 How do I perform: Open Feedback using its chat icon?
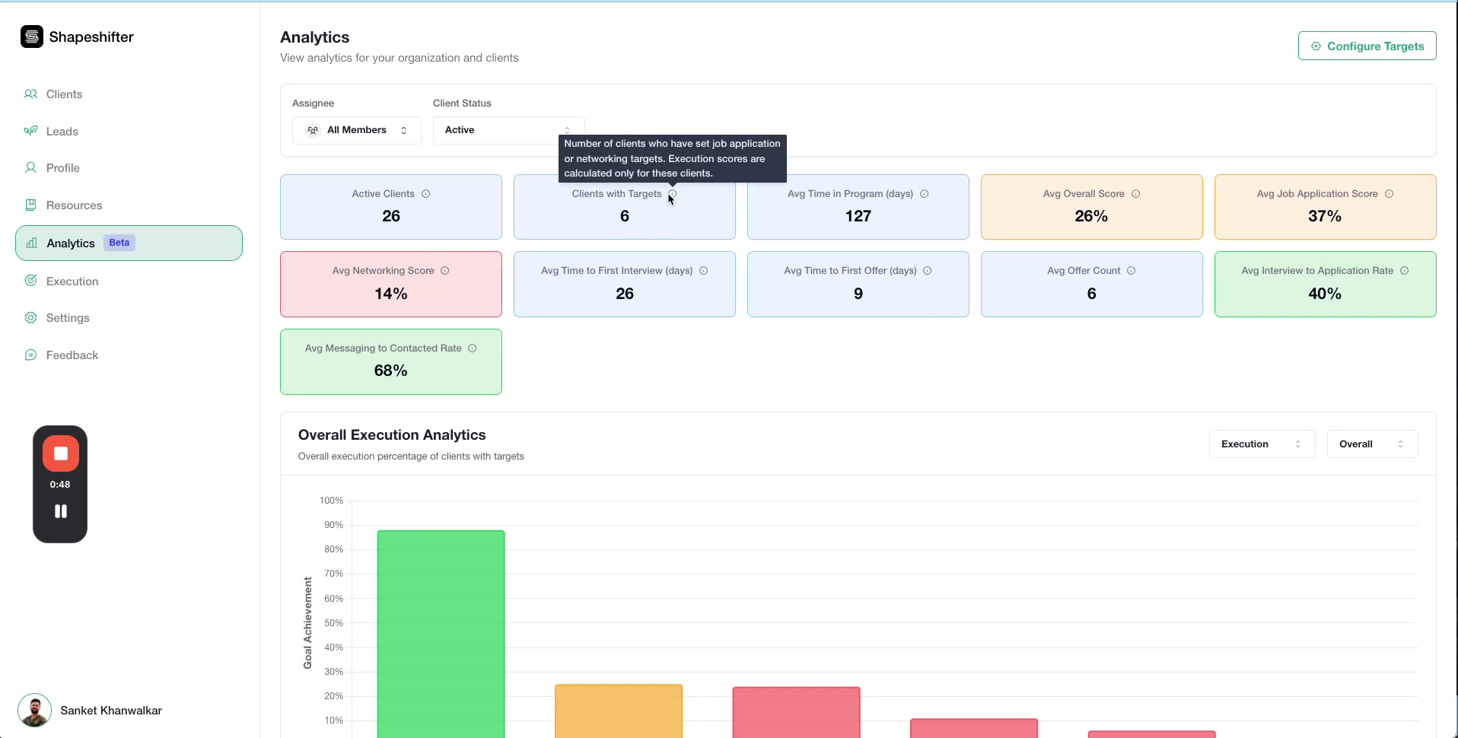(31, 355)
